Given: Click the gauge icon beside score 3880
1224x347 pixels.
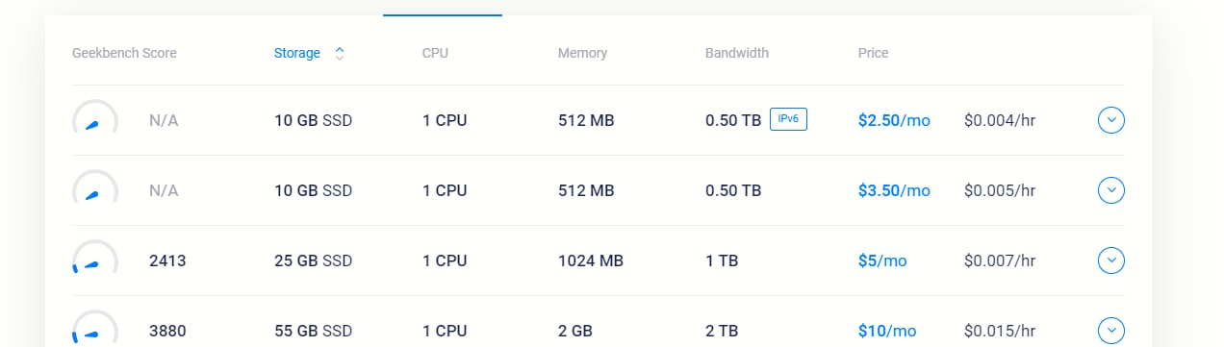Looking at the screenshot, I should coord(95,328).
